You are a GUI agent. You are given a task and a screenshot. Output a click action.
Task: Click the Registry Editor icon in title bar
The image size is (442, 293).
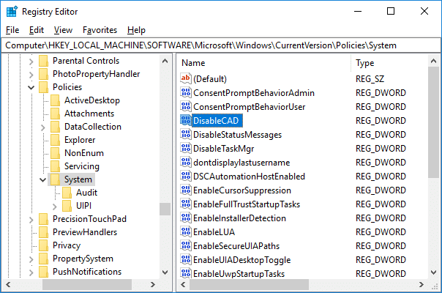click(12, 11)
